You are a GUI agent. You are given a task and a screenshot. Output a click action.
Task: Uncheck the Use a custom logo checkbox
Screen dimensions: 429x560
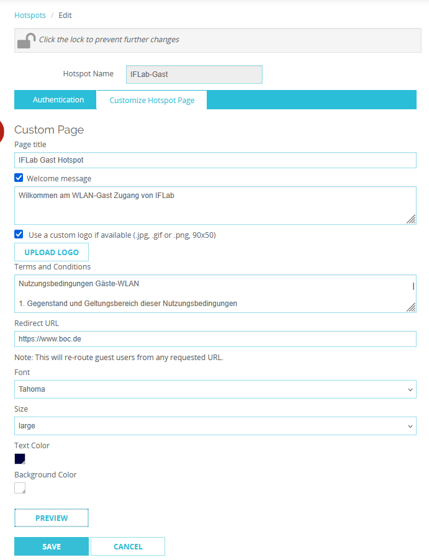click(x=19, y=235)
